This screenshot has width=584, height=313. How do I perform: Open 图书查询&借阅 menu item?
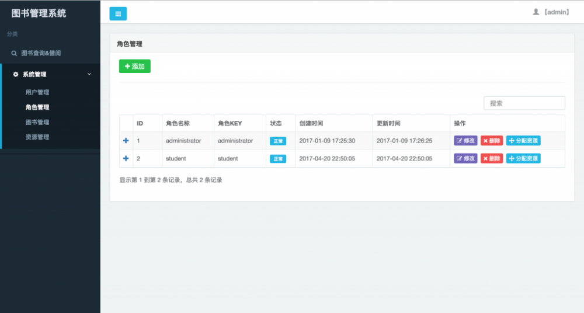(41, 53)
